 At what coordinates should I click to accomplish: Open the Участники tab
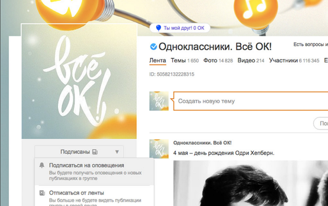(294, 61)
